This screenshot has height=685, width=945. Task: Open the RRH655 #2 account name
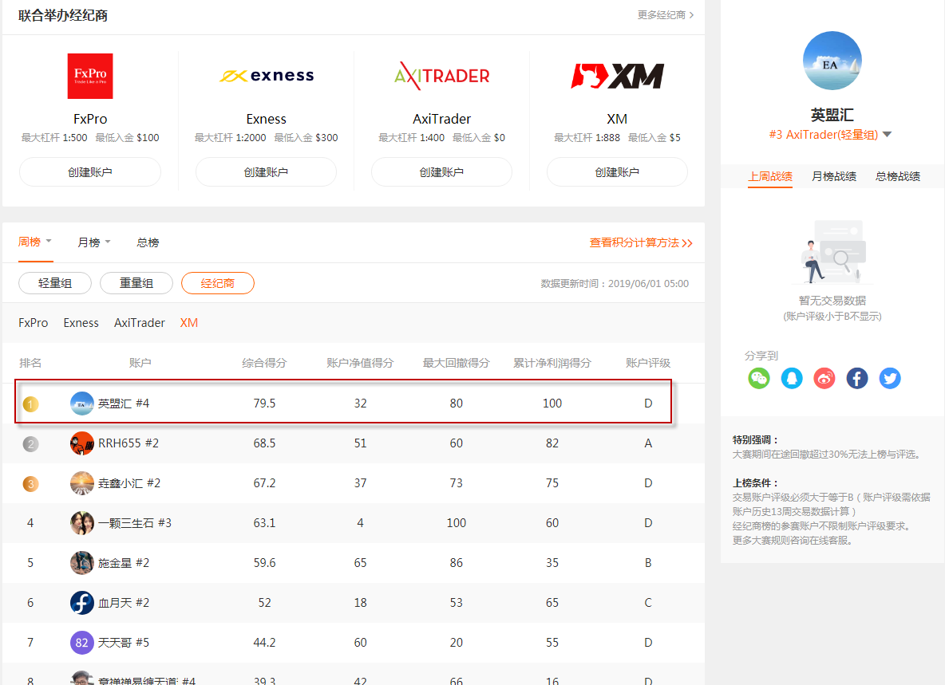(129, 443)
